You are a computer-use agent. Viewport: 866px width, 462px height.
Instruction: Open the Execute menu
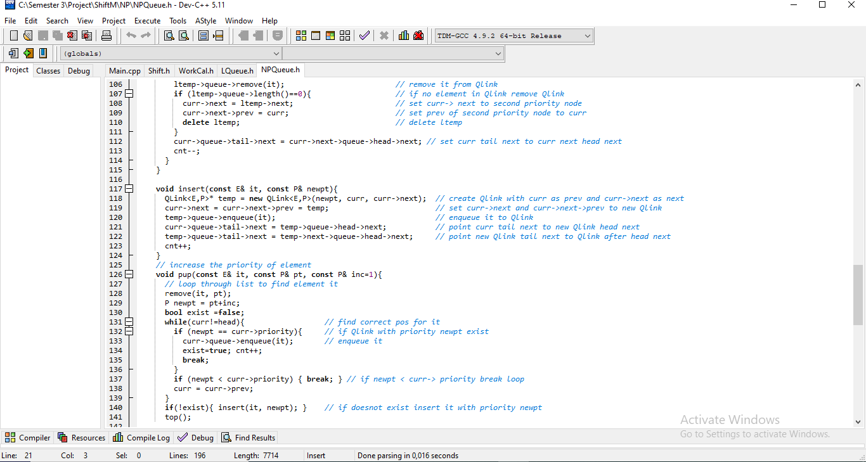[x=148, y=21]
